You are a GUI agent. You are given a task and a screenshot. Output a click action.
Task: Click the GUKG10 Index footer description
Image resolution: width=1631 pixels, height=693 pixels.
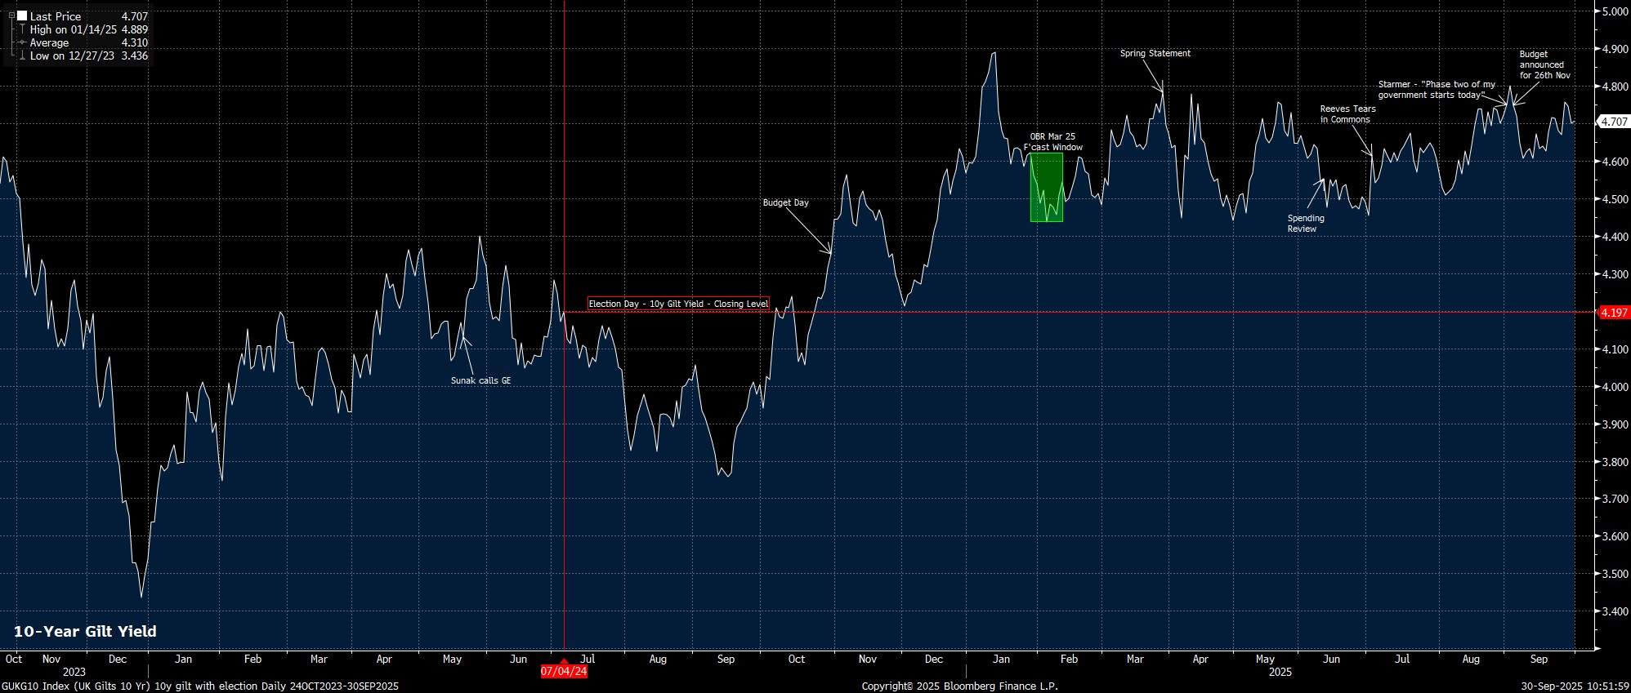[200, 686]
